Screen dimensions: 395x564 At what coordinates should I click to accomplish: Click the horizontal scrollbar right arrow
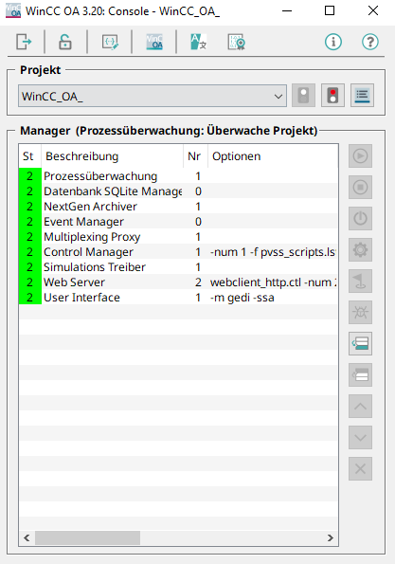pos(331,537)
